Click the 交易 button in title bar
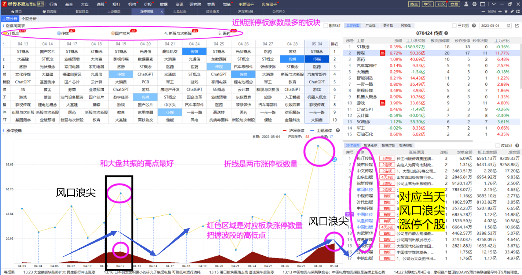The image size is (522, 275). [454, 4]
